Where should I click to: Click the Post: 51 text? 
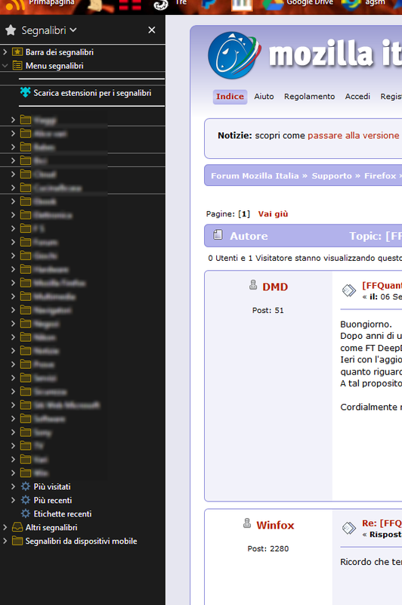coord(267,310)
